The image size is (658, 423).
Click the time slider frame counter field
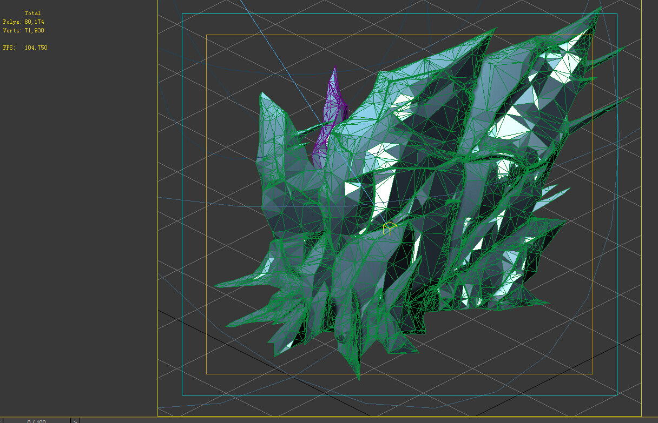click(37, 421)
